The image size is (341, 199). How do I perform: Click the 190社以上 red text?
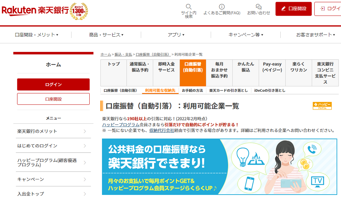(137, 119)
